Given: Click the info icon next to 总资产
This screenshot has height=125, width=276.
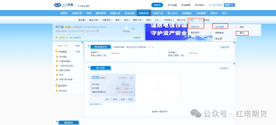Looking at the screenshot, I should coord(98,53).
